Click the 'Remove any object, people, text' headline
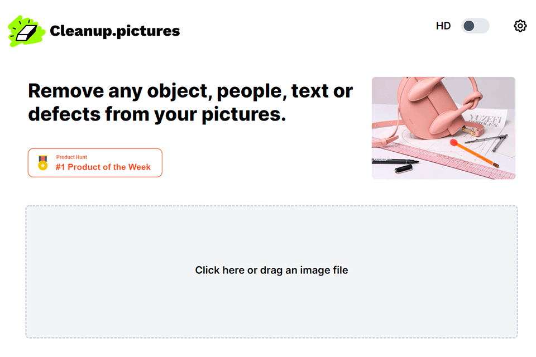536x357 pixels. [190, 90]
